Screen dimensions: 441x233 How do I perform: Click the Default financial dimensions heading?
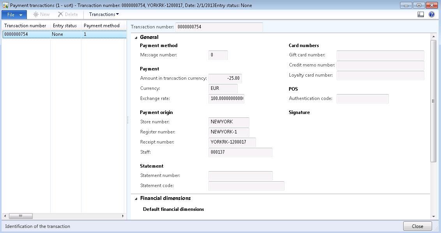173,209
